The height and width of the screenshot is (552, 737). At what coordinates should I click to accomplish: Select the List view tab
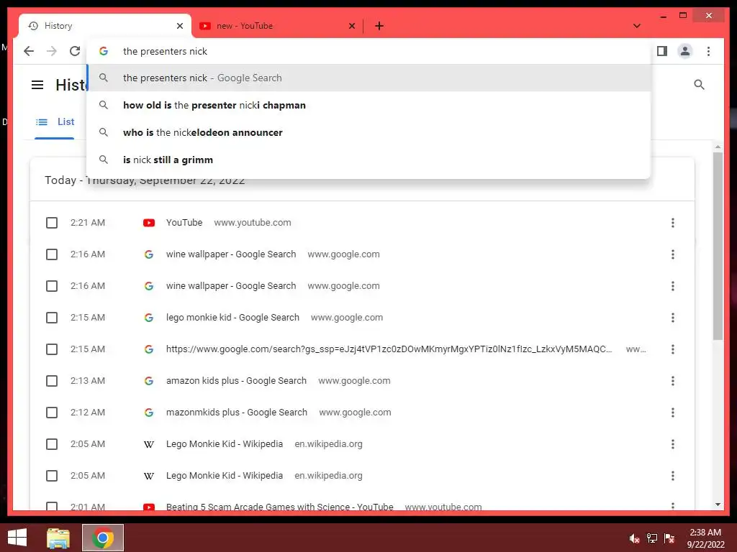55,122
